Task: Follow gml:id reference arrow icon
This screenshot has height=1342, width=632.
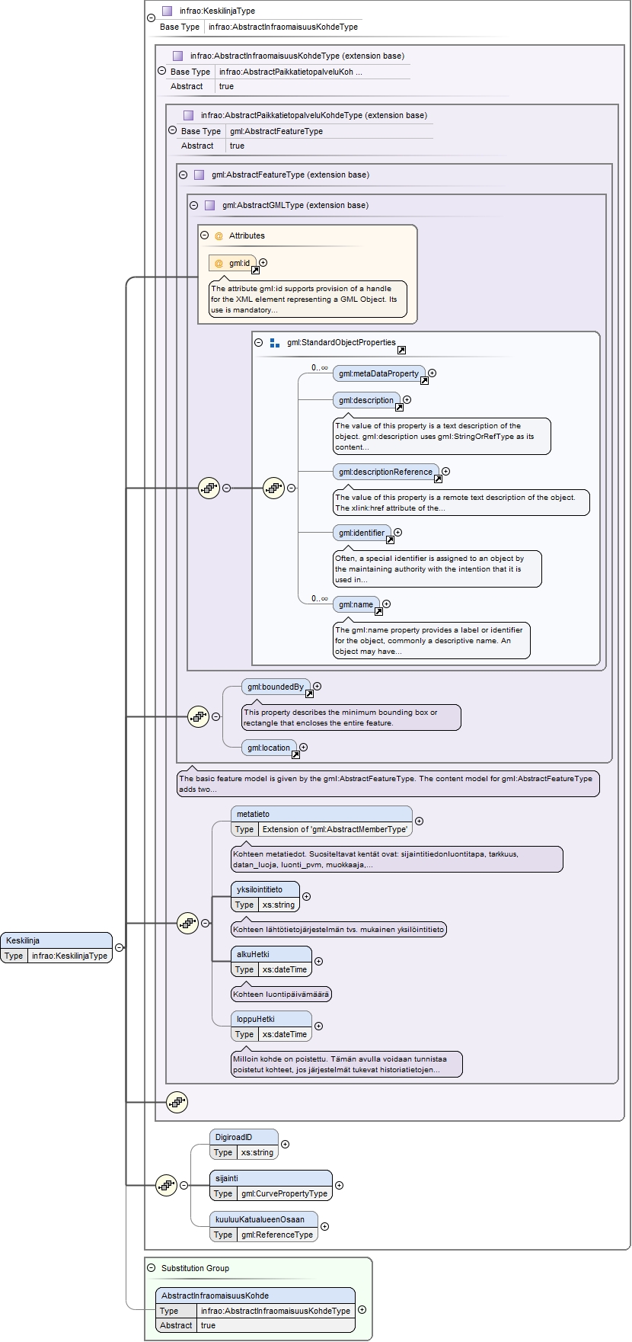Action: (255, 270)
